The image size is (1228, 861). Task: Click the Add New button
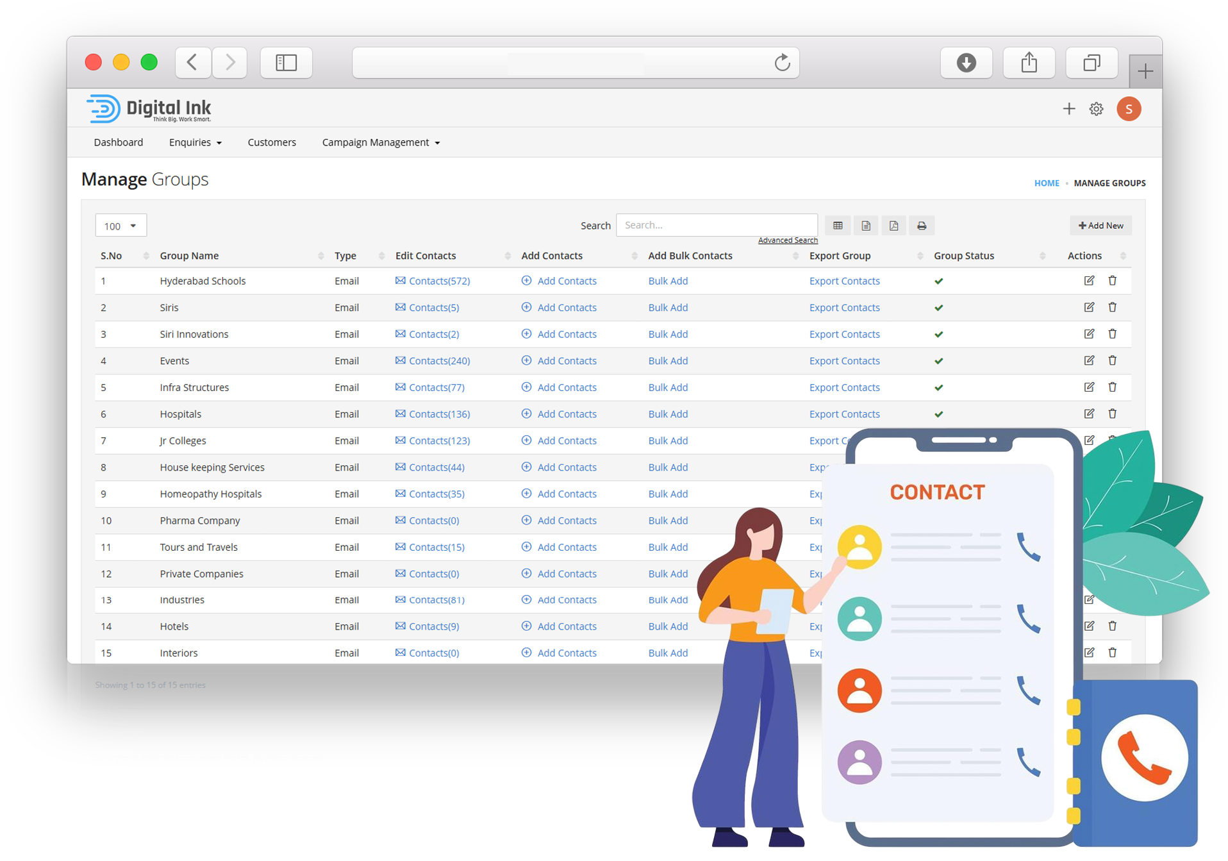1100,226
